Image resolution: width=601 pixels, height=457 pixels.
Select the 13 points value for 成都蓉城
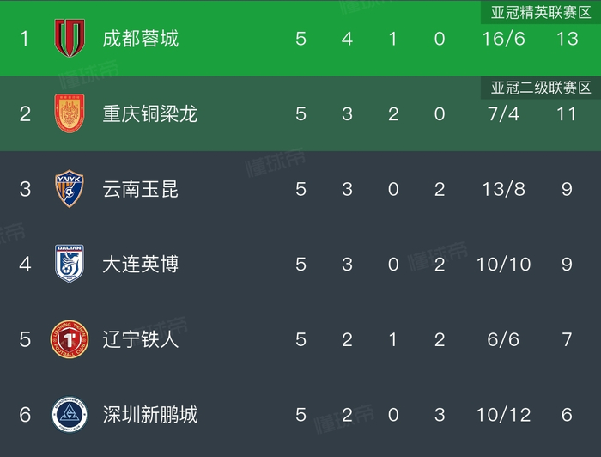567,39
